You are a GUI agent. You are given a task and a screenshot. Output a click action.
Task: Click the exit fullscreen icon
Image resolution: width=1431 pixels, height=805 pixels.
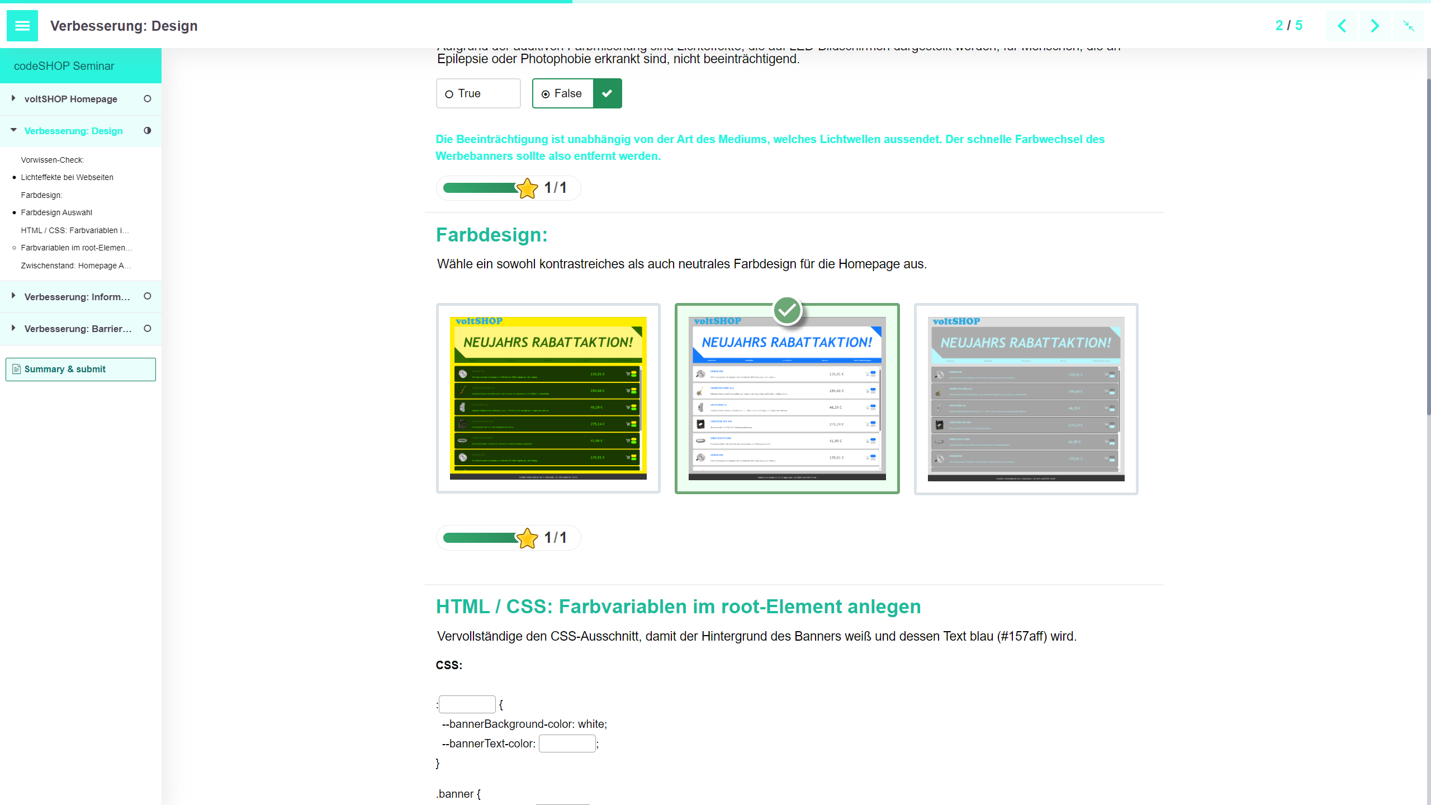1408,26
